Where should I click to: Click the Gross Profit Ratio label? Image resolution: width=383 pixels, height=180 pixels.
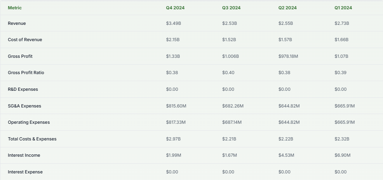[x=26, y=73]
